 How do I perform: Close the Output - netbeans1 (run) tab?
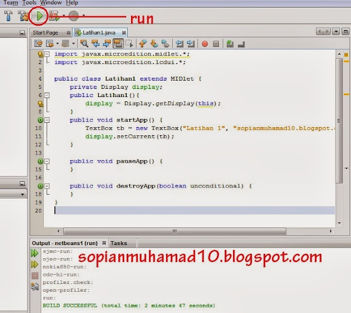click(104, 243)
